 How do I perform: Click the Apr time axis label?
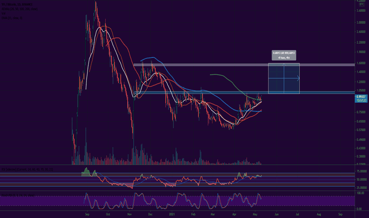point(234,214)
